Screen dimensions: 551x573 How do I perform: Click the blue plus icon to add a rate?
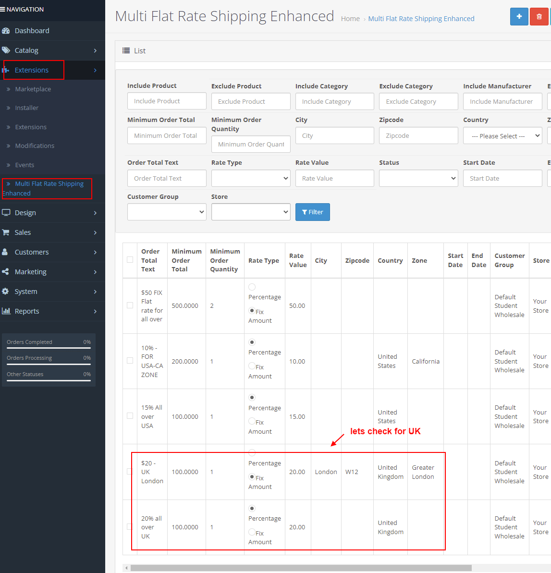[x=519, y=16]
